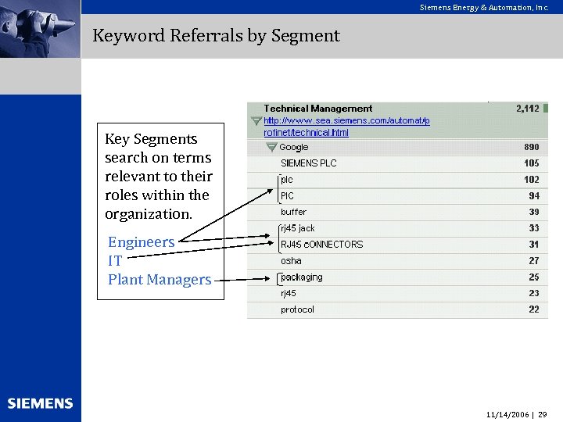The image size is (563, 422).
Task: Click the 94 count value
Action: click(x=534, y=196)
